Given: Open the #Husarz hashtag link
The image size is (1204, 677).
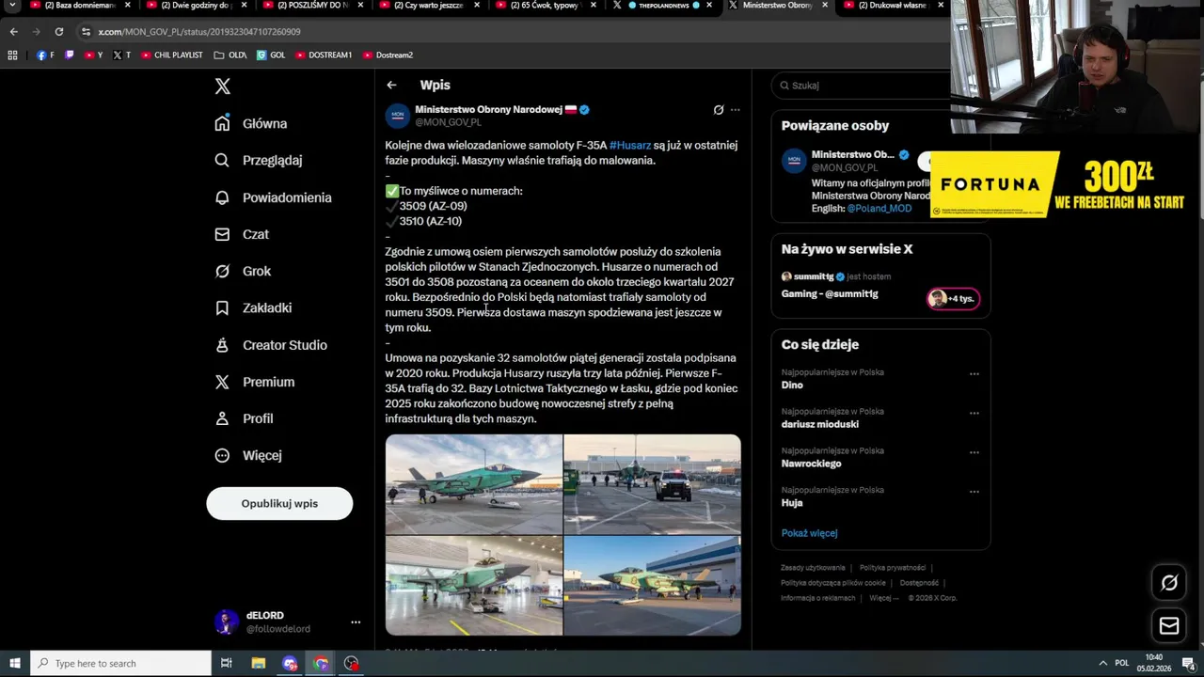Looking at the screenshot, I should [x=630, y=145].
